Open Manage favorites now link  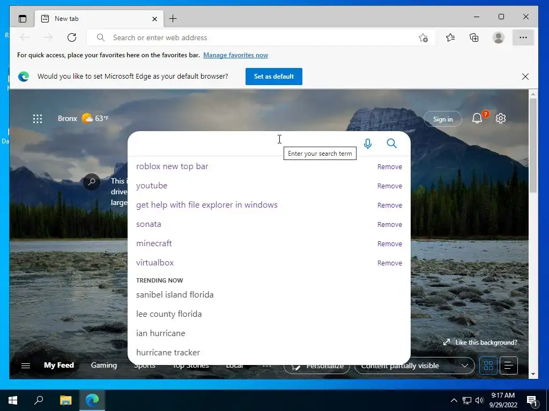(x=236, y=55)
